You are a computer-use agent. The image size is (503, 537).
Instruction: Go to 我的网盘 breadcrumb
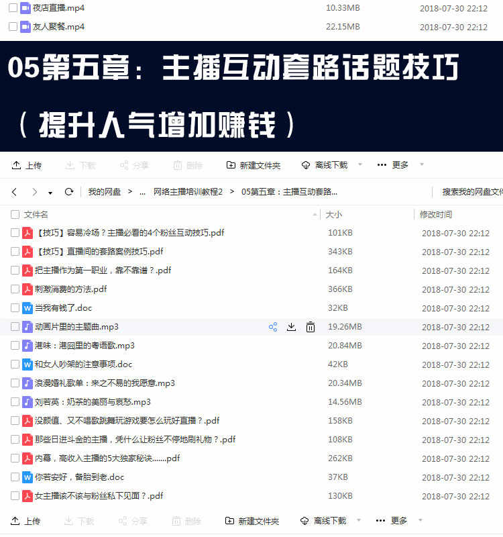pos(105,192)
